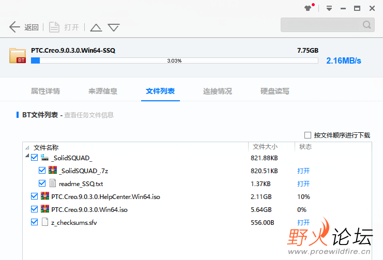
Task: Click the 打开 toolbar label
Action: click(71, 27)
